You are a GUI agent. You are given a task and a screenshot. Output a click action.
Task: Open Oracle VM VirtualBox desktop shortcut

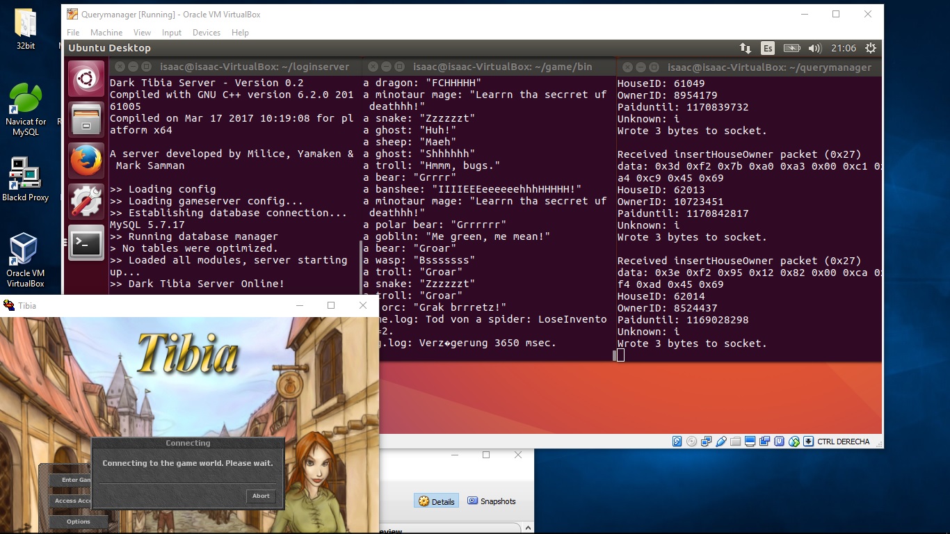tap(26, 260)
